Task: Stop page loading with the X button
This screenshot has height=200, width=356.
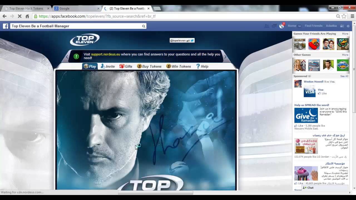Action: [x=19, y=16]
